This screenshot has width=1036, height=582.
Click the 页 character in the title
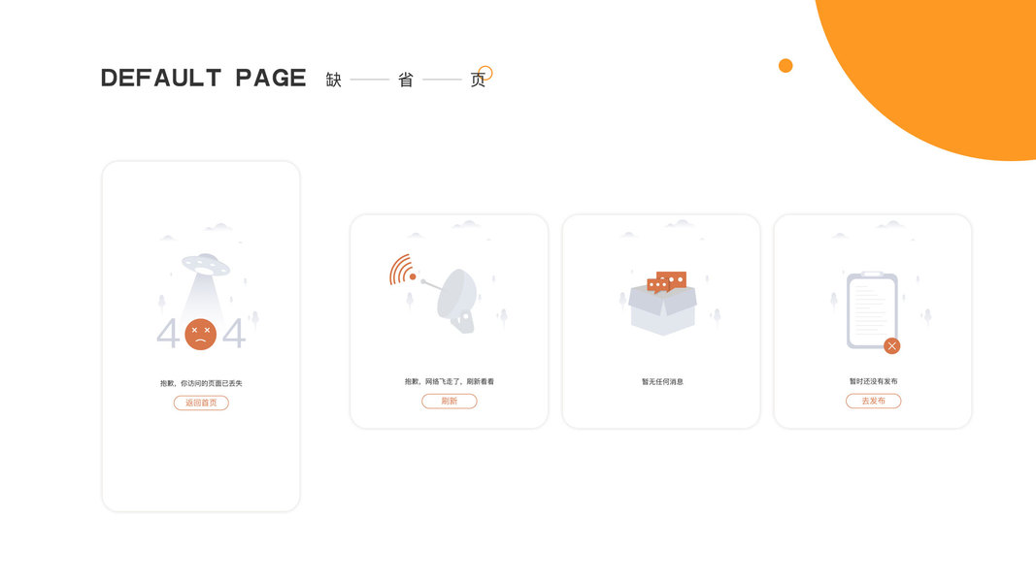[478, 80]
